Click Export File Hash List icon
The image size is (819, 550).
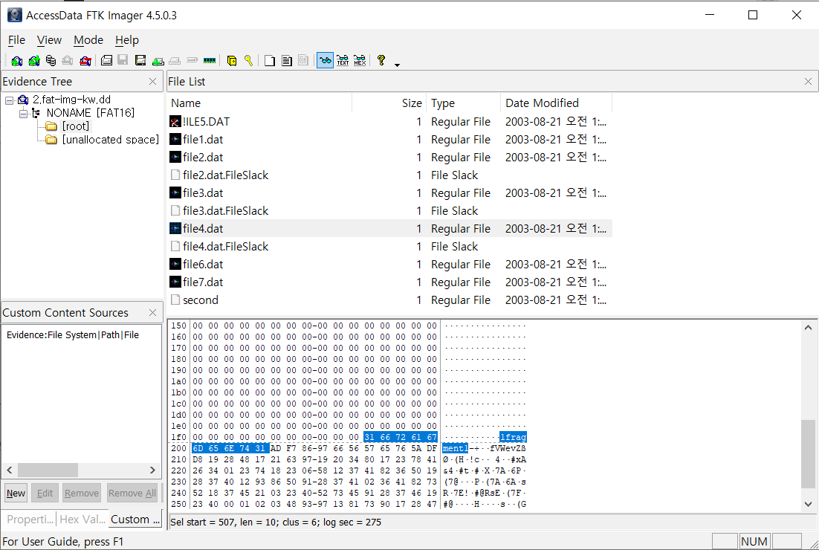tap(286, 61)
